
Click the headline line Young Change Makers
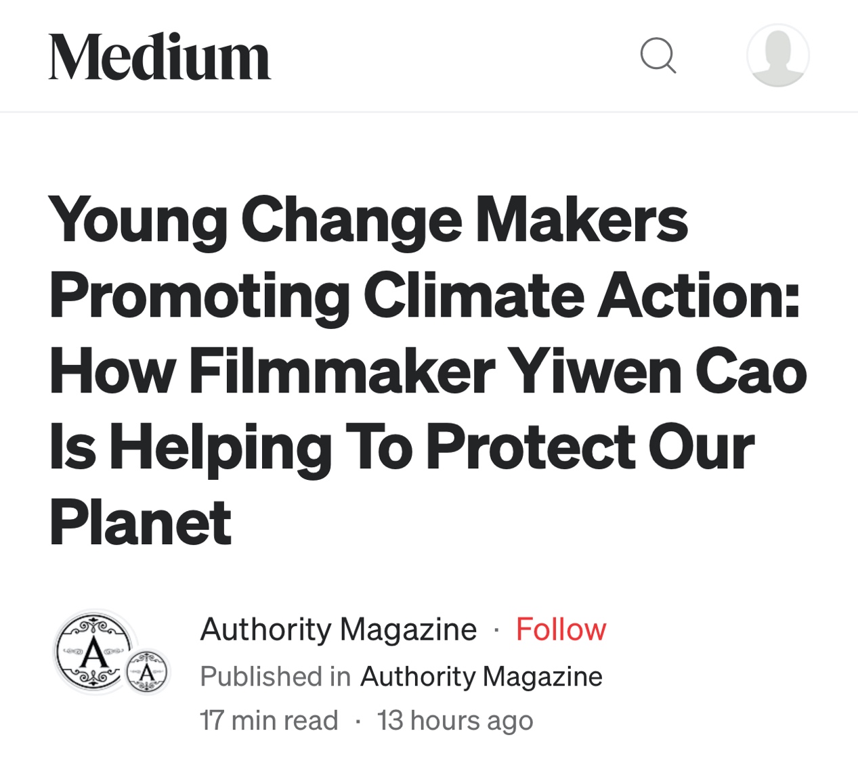point(369,221)
